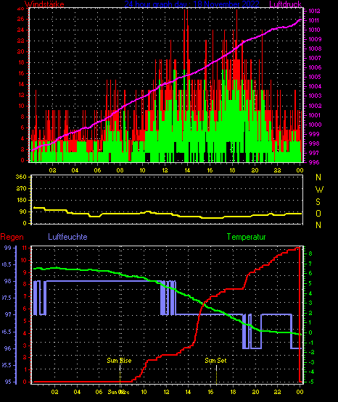The height and width of the screenshot is (402, 338).
Task: Click wind speed value 18
Action: (x=21, y=62)
